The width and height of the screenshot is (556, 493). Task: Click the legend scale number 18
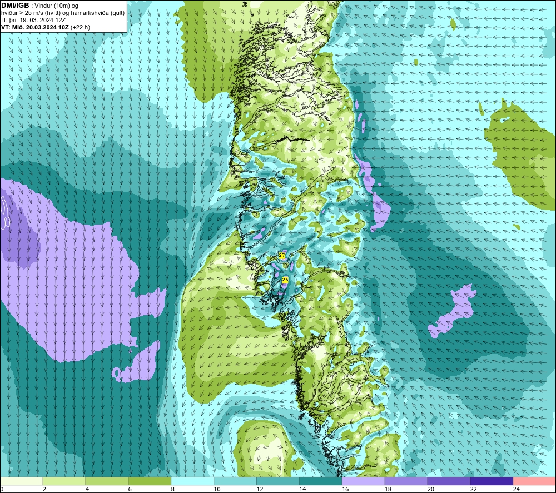(388, 489)
